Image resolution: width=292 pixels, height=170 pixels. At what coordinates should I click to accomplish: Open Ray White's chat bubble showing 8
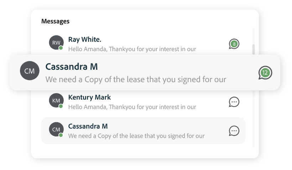click(234, 44)
